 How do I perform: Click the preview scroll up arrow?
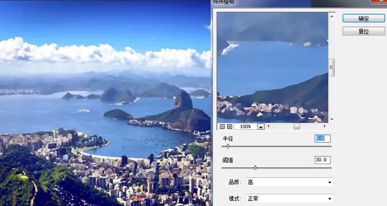pos(332,16)
